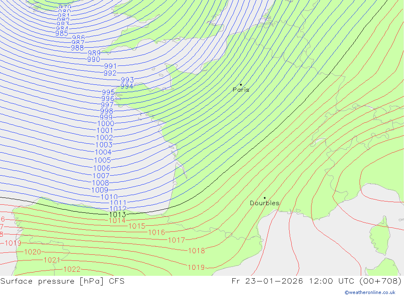
Task: Click the blue 996 isobar label
Action: click(x=108, y=99)
